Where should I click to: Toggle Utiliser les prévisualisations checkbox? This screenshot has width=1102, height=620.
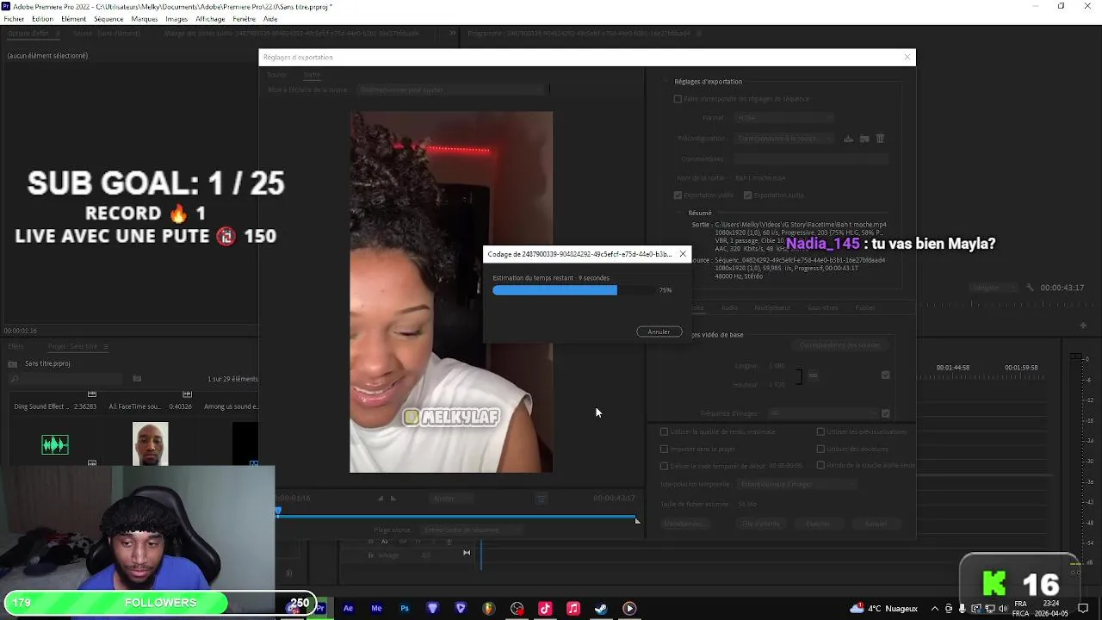[820, 431]
